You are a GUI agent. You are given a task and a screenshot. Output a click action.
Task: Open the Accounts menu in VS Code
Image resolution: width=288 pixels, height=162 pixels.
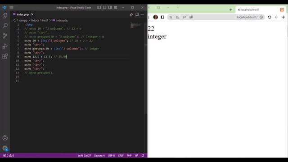click(5, 138)
